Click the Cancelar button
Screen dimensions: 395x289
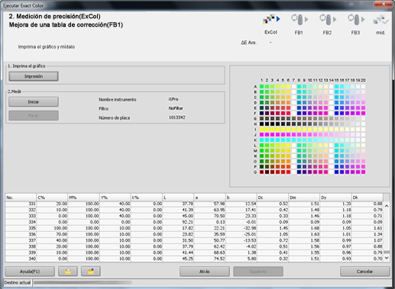click(364, 271)
